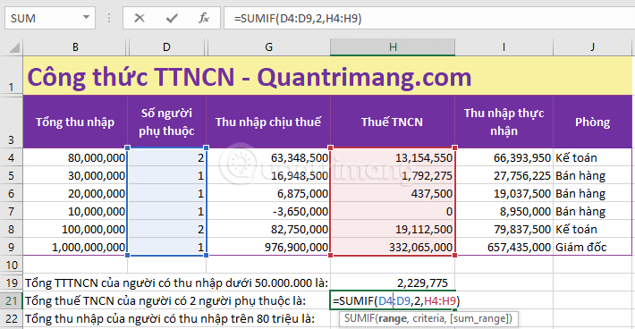Click the Phòng header cell
The image size is (635, 329).
coord(592,122)
